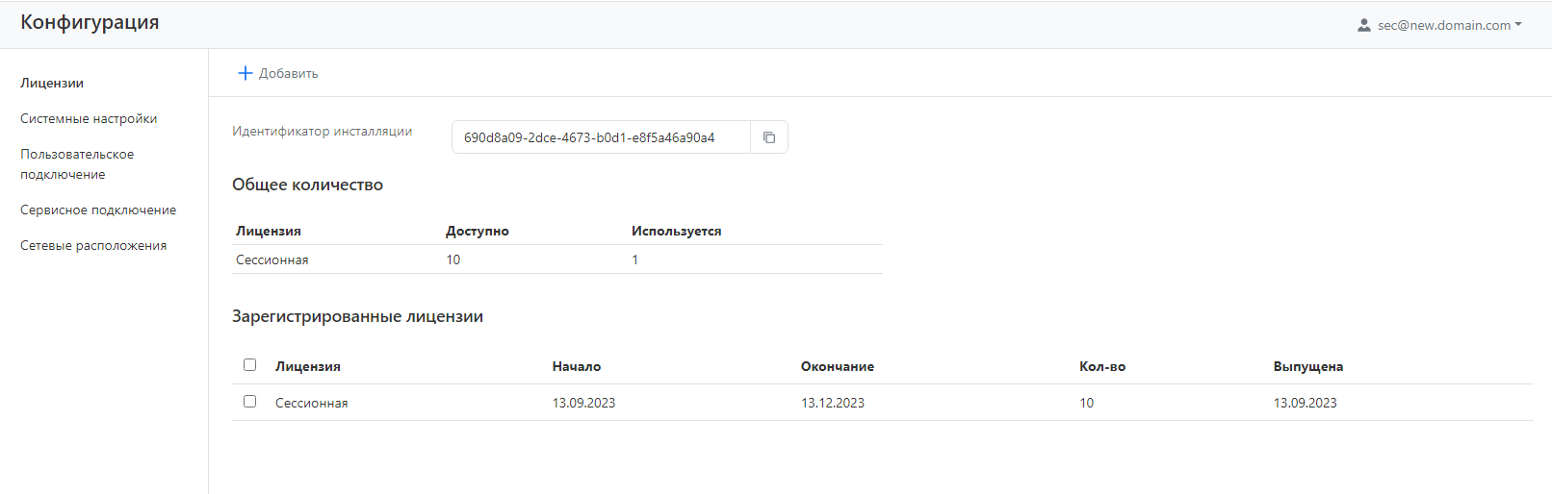1552x494 pixels.
Task: Copy the installation identifier to clipboard
Action: pos(768,137)
